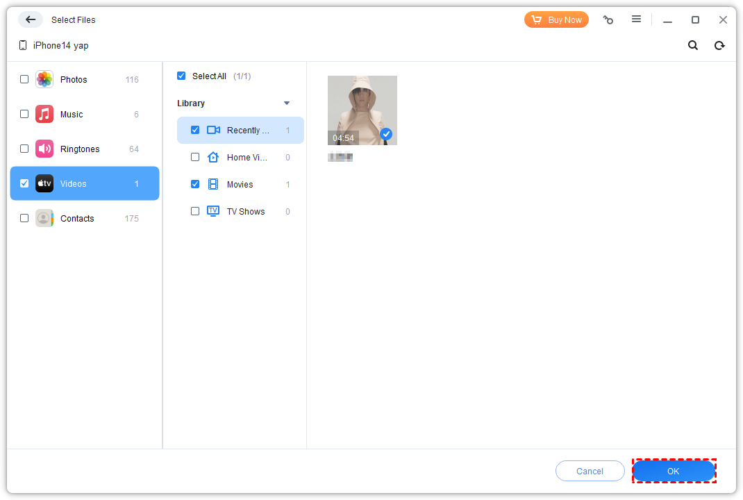Uncheck the Videos category checkbox
The width and height of the screenshot is (743, 500).
[x=24, y=183]
